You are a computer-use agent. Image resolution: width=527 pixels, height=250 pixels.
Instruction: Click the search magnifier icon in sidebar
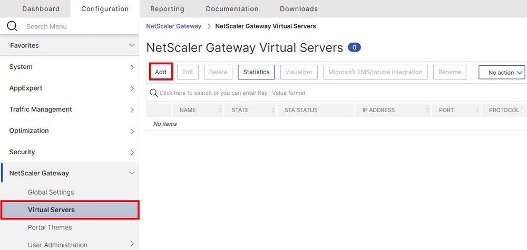click(12, 26)
